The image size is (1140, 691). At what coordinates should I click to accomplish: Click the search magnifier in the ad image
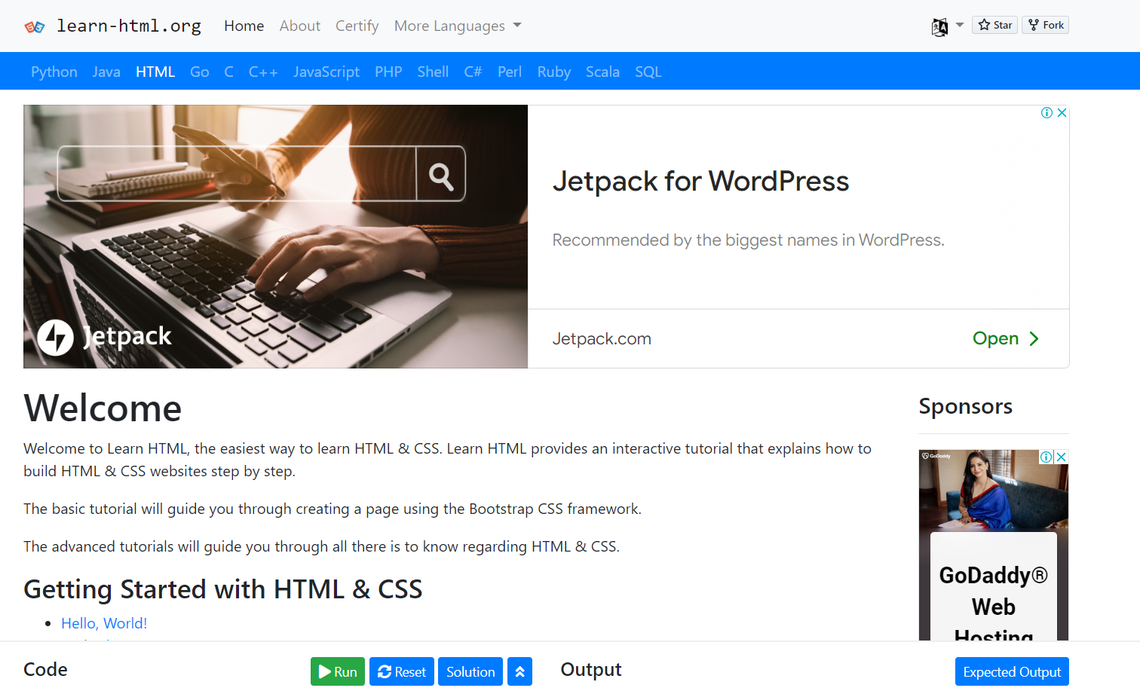441,176
